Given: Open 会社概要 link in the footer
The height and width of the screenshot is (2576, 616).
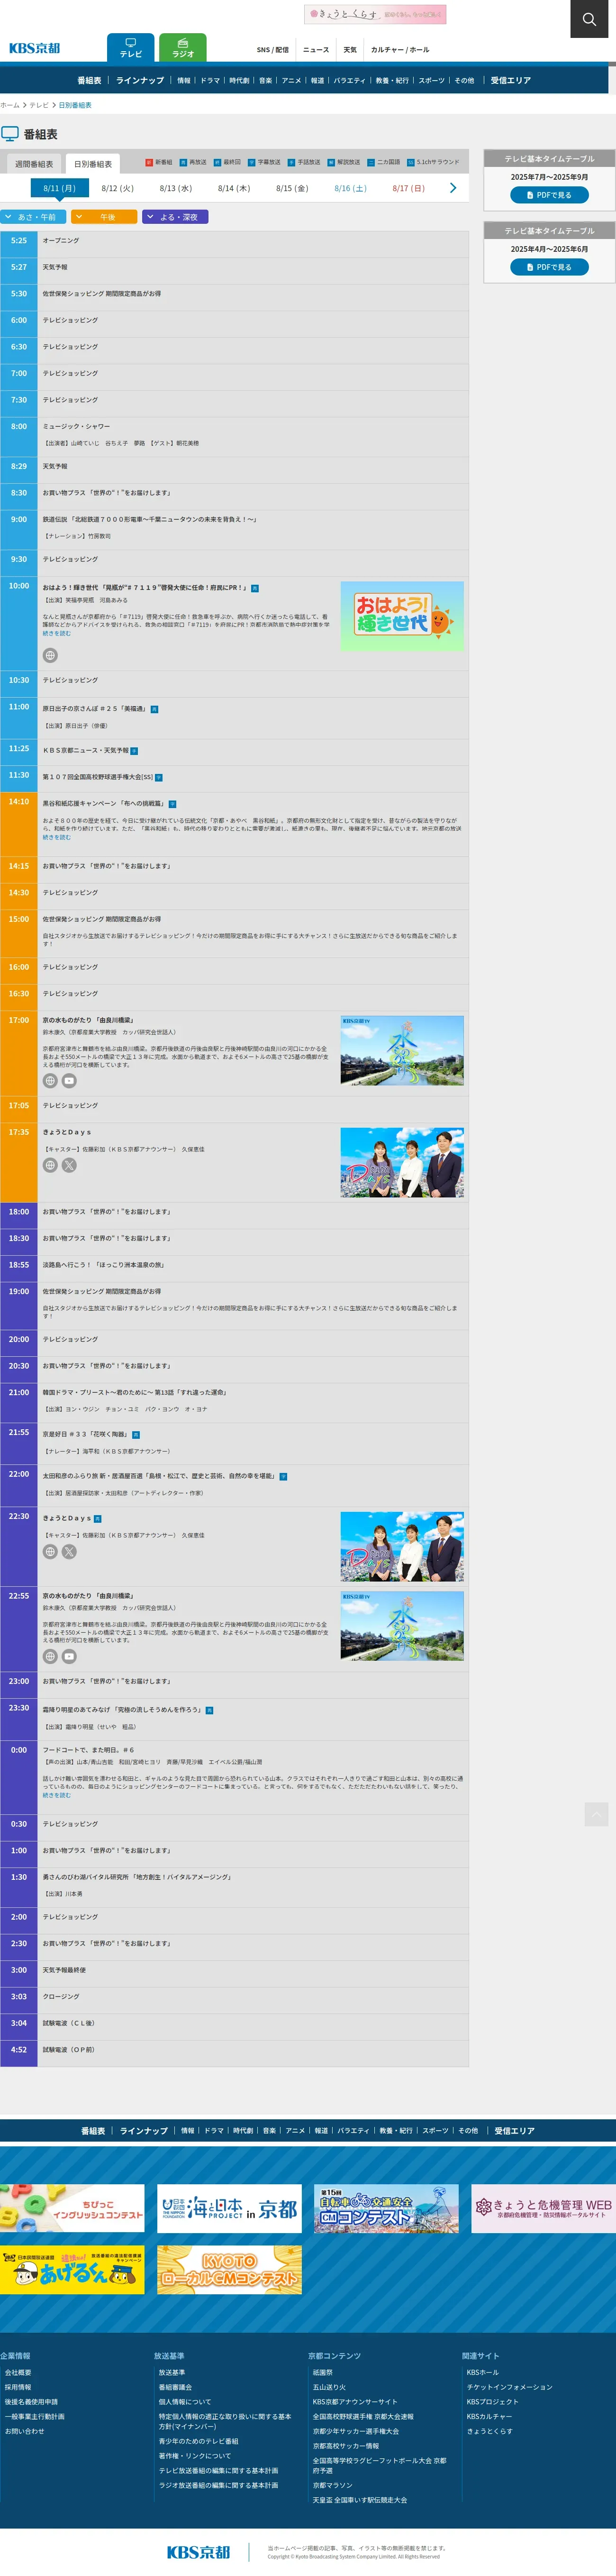Looking at the screenshot, I should (x=18, y=2372).
